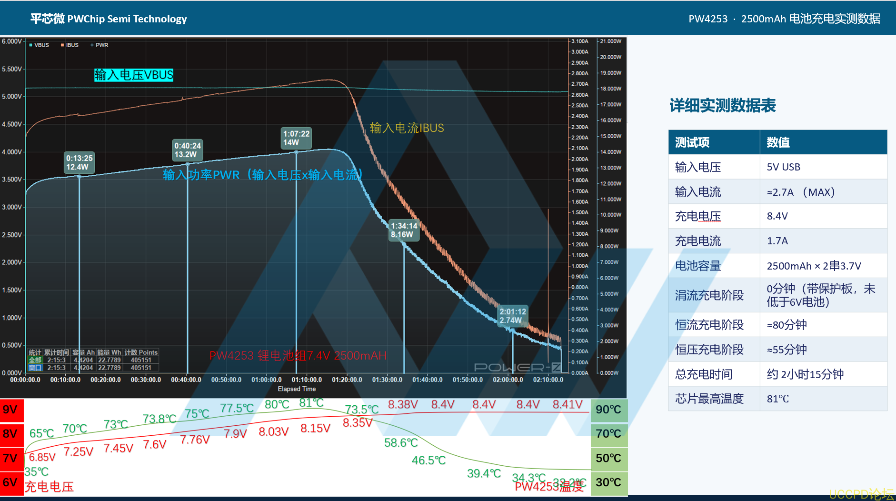Image resolution: width=896 pixels, height=501 pixels.
Task: Click the green 90℃ scale box
Action: click(609, 410)
